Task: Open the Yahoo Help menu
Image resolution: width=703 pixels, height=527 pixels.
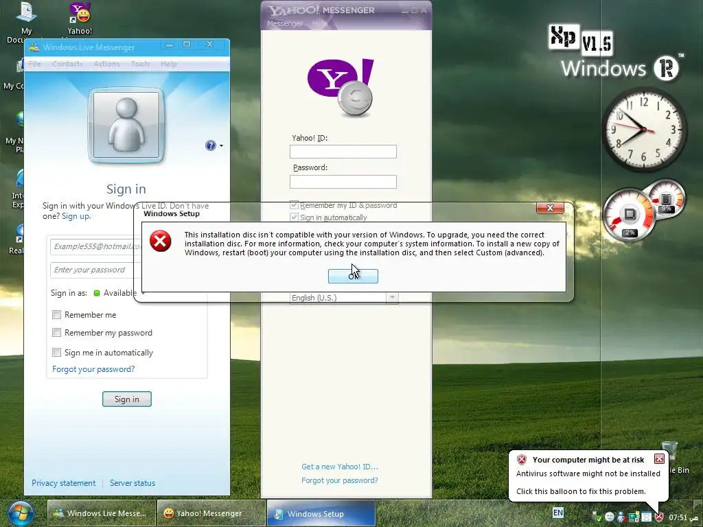Action: click(319, 23)
